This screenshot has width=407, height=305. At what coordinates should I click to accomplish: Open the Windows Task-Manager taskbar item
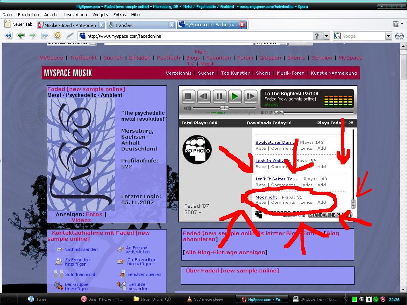(314, 299)
